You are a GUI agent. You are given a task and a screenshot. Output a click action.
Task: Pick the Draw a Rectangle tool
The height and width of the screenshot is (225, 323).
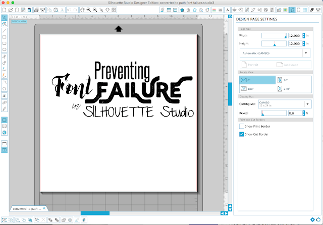5,37
